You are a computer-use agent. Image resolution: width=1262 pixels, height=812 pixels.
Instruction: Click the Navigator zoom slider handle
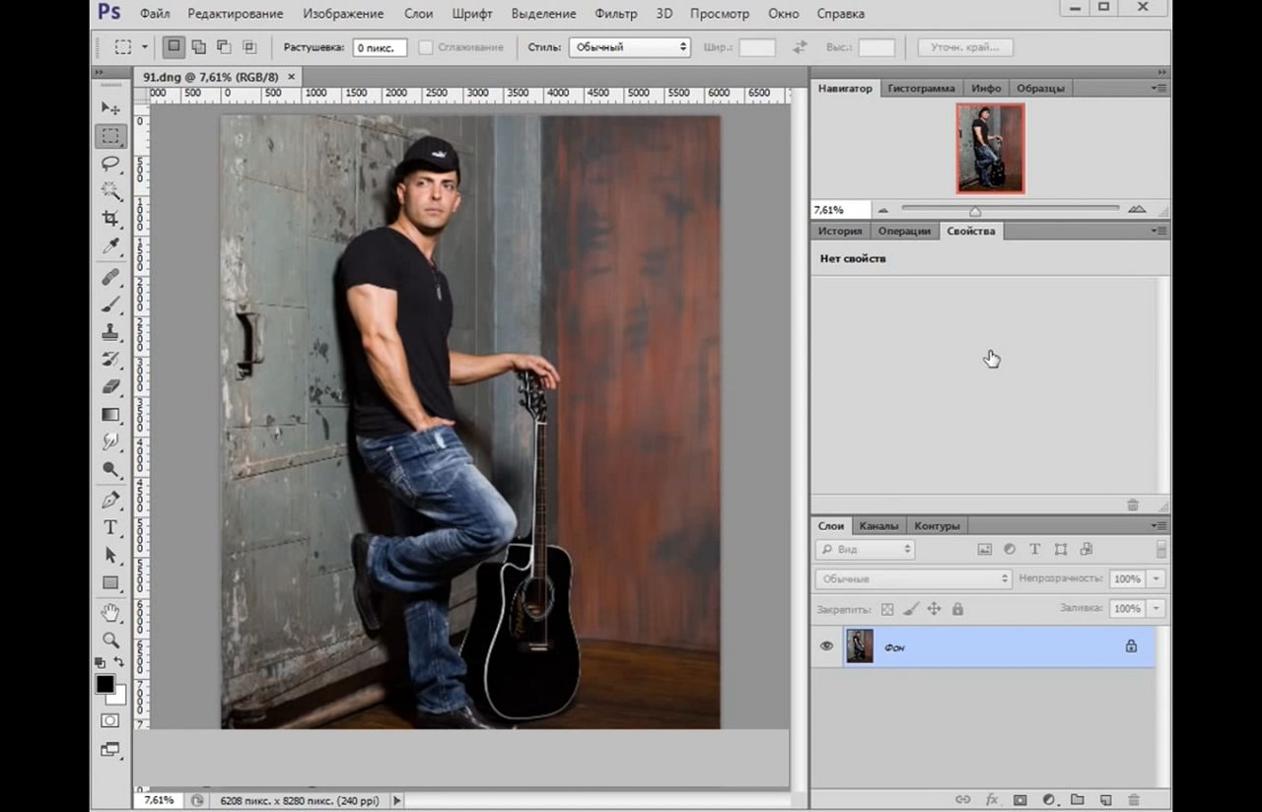(x=975, y=211)
